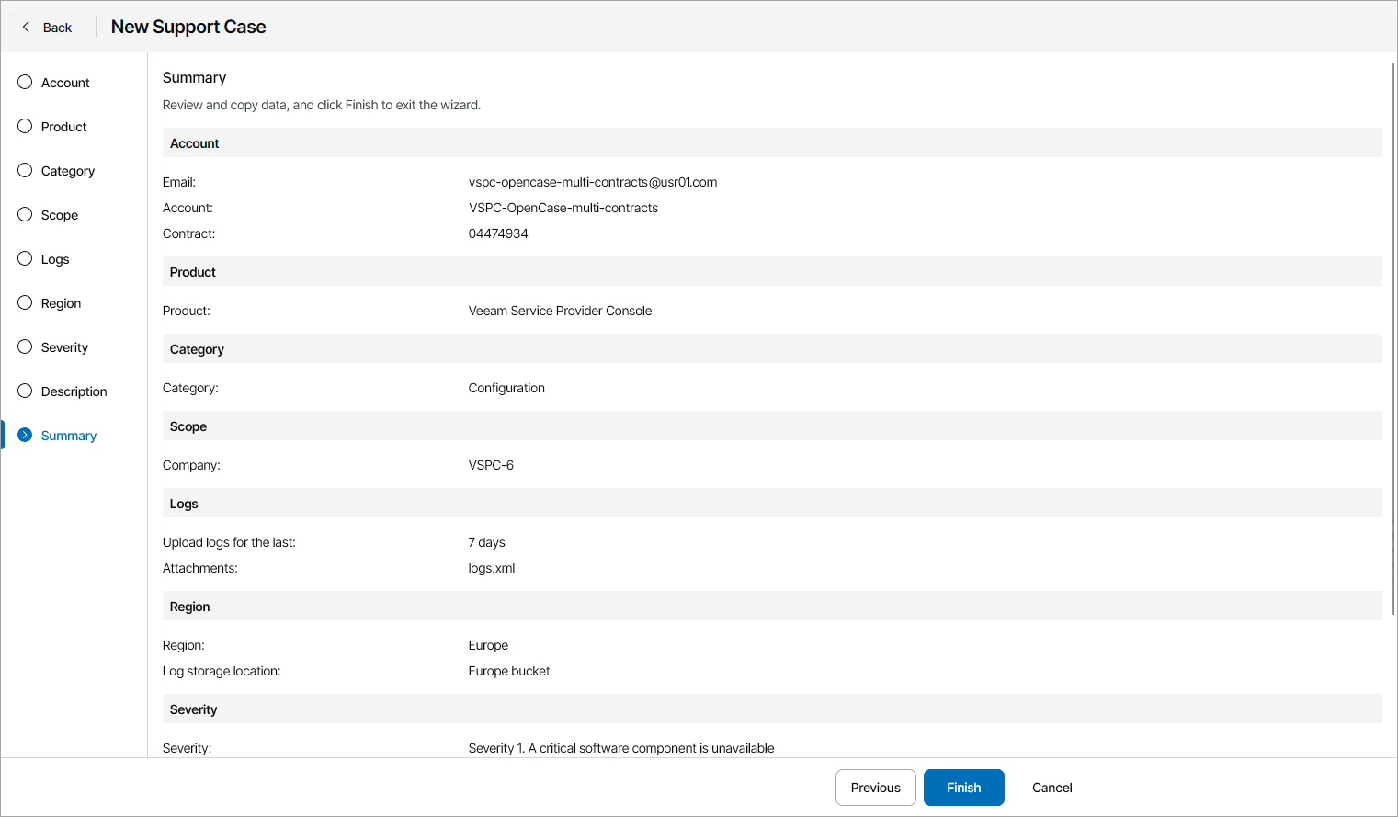Cancel the new support case wizard
Viewport: 1398px width, 817px height.
pyautogui.click(x=1051, y=788)
